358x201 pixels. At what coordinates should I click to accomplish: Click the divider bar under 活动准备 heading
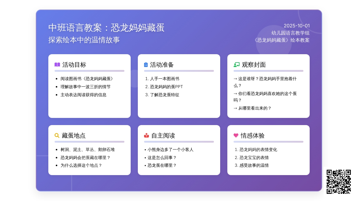coord(179,71)
